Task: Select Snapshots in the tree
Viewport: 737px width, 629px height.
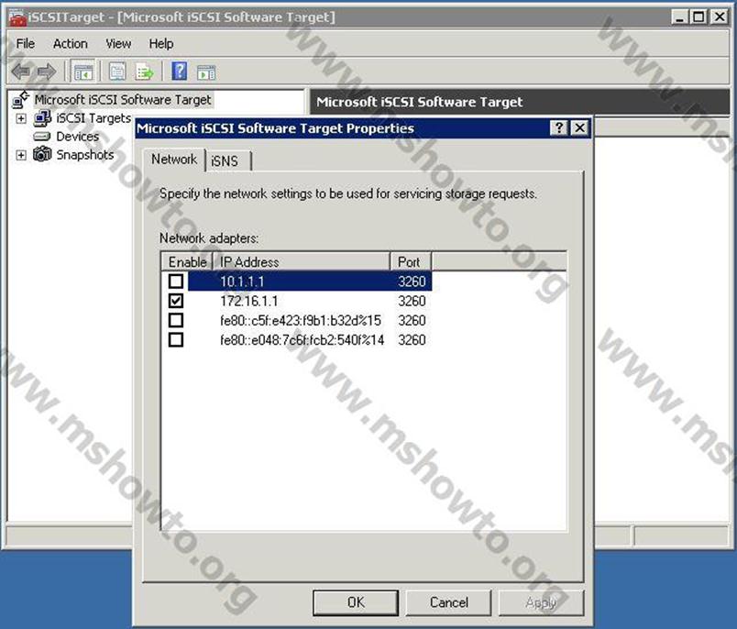Action: point(85,155)
